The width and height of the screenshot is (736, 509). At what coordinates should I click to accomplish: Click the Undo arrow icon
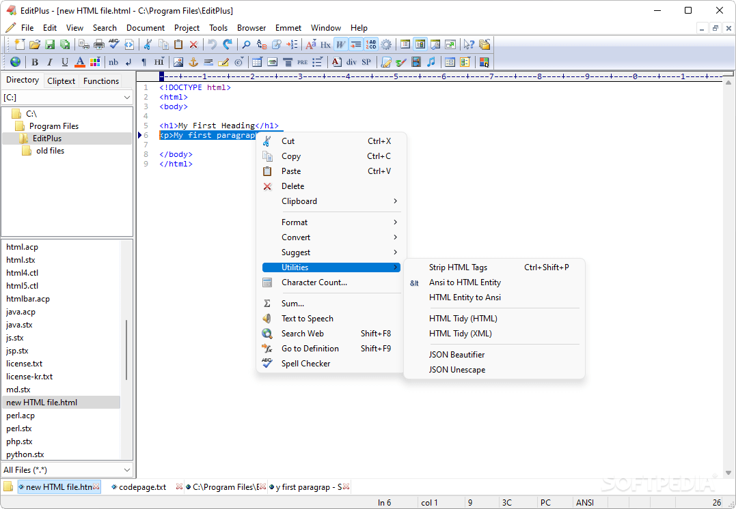coord(212,44)
